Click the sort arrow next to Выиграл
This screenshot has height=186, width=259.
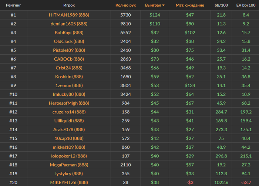[164, 6]
